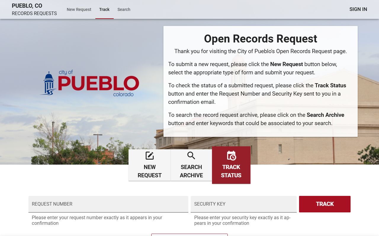The image size is (379, 236).
Task: Go to the Search tab
Action: pos(124,9)
